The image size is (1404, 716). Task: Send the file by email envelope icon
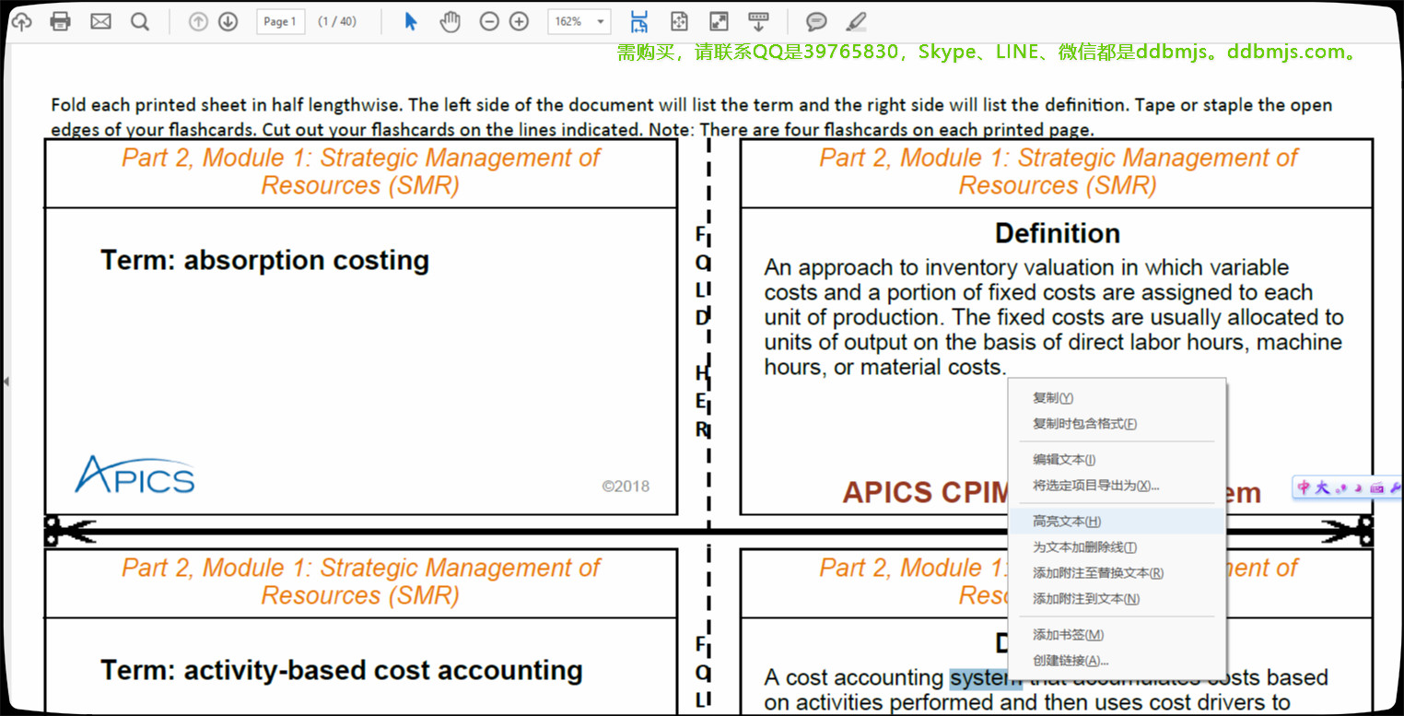100,21
